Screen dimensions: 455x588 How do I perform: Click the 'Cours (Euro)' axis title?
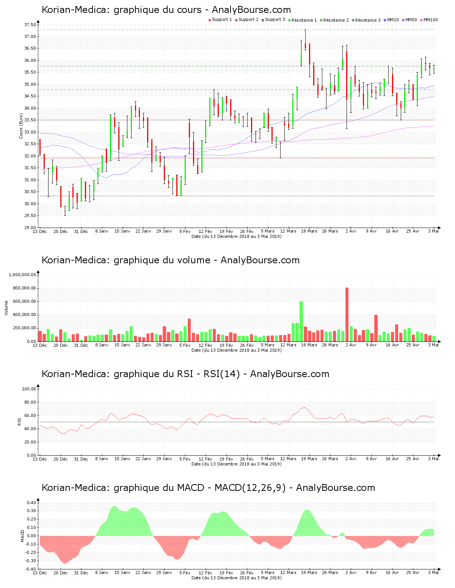(x=21, y=126)
